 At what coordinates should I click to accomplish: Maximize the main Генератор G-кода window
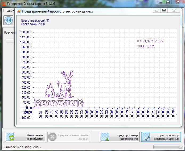[x=168, y=3]
